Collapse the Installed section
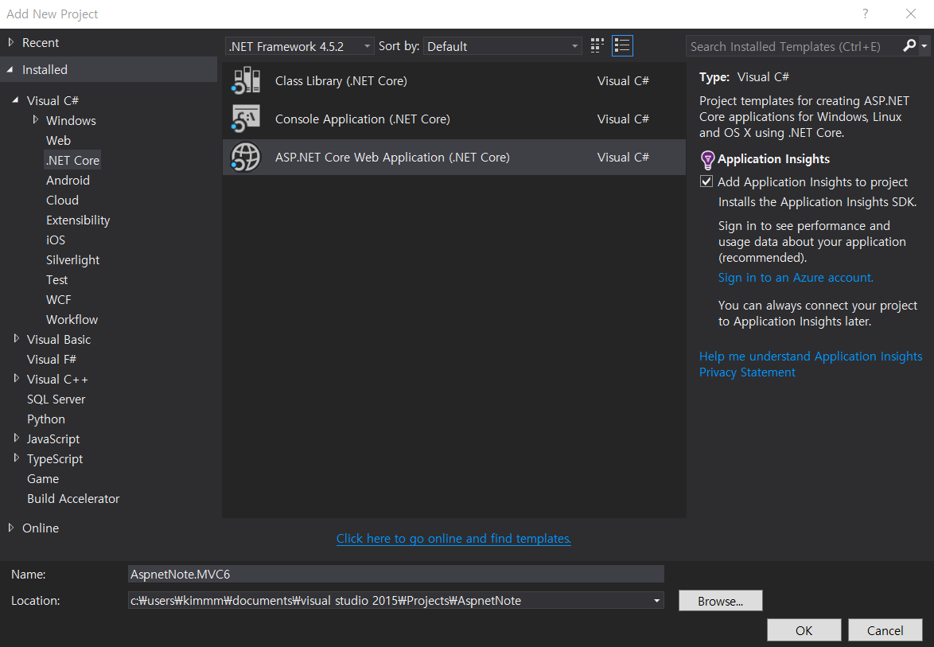This screenshot has height=647, width=934. click(10, 70)
